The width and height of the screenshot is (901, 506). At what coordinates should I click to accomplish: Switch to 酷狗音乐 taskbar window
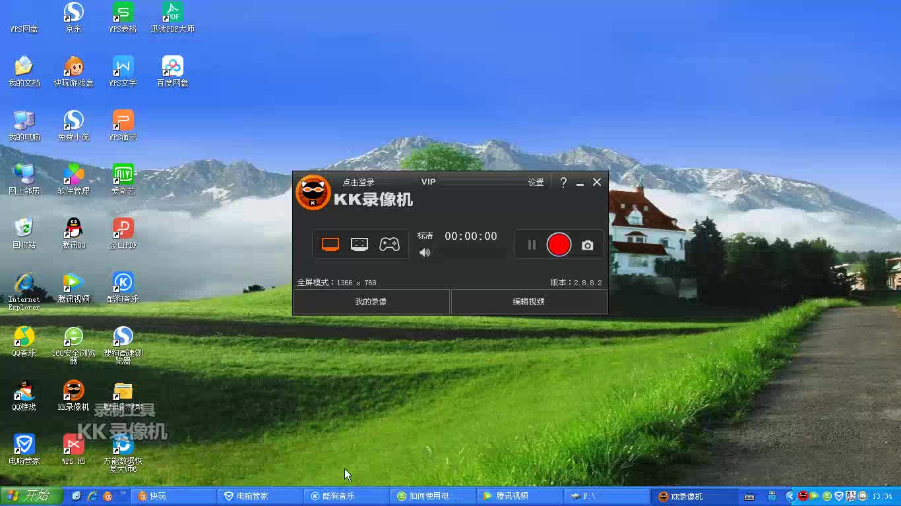pos(348,496)
